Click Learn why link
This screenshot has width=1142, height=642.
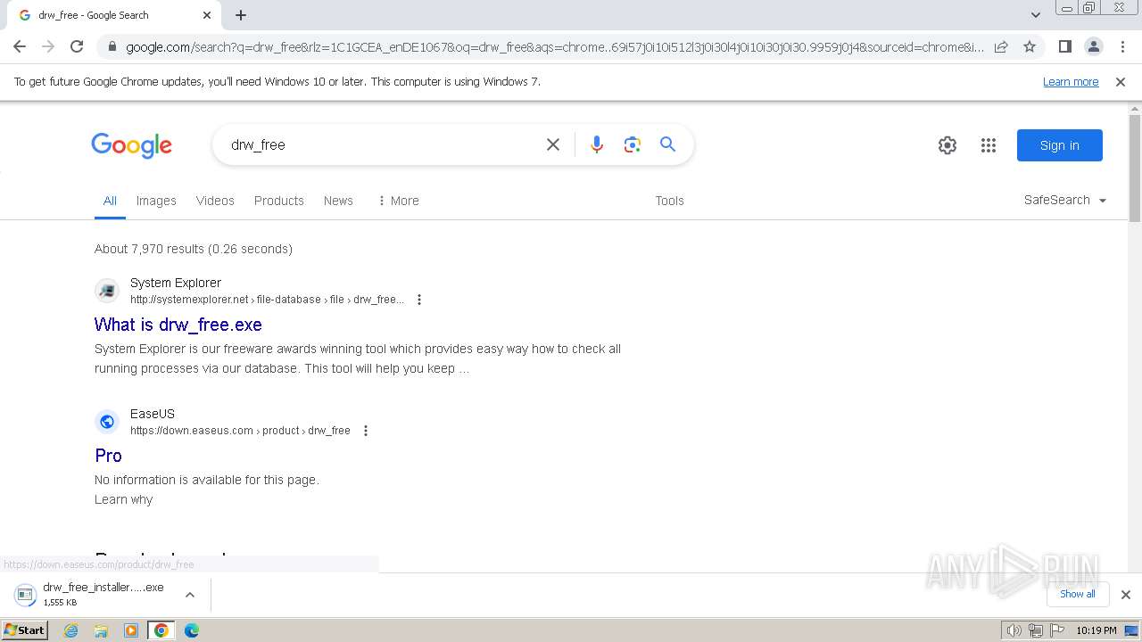(x=124, y=499)
